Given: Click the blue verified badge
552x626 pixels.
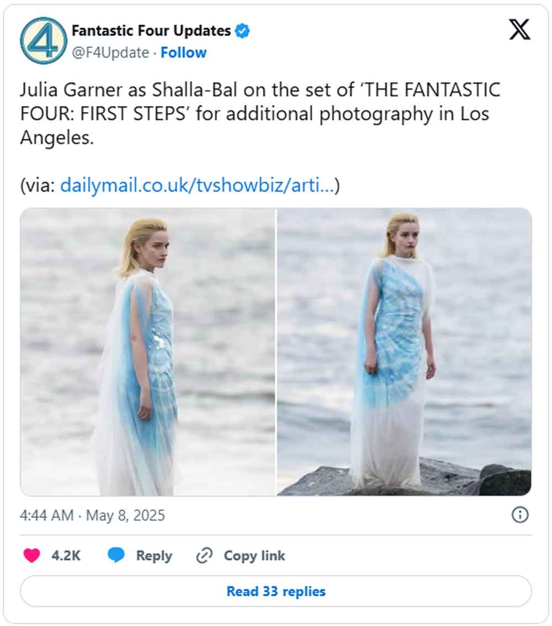Looking at the screenshot, I should [242, 31].
